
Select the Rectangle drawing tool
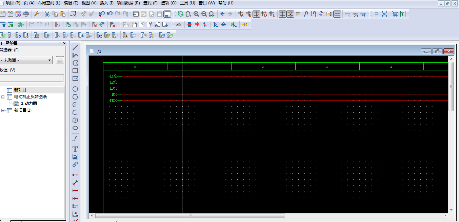pyautogui.click(x=75, y=71)
